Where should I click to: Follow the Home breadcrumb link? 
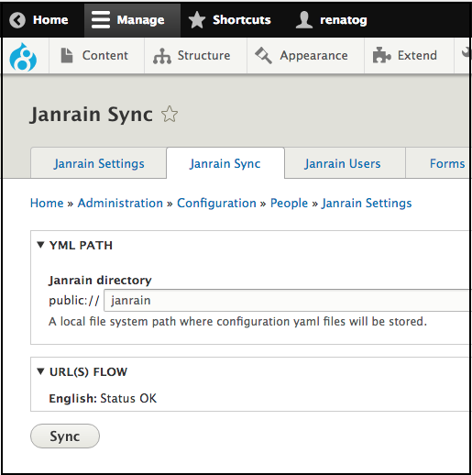pos(47,204)
